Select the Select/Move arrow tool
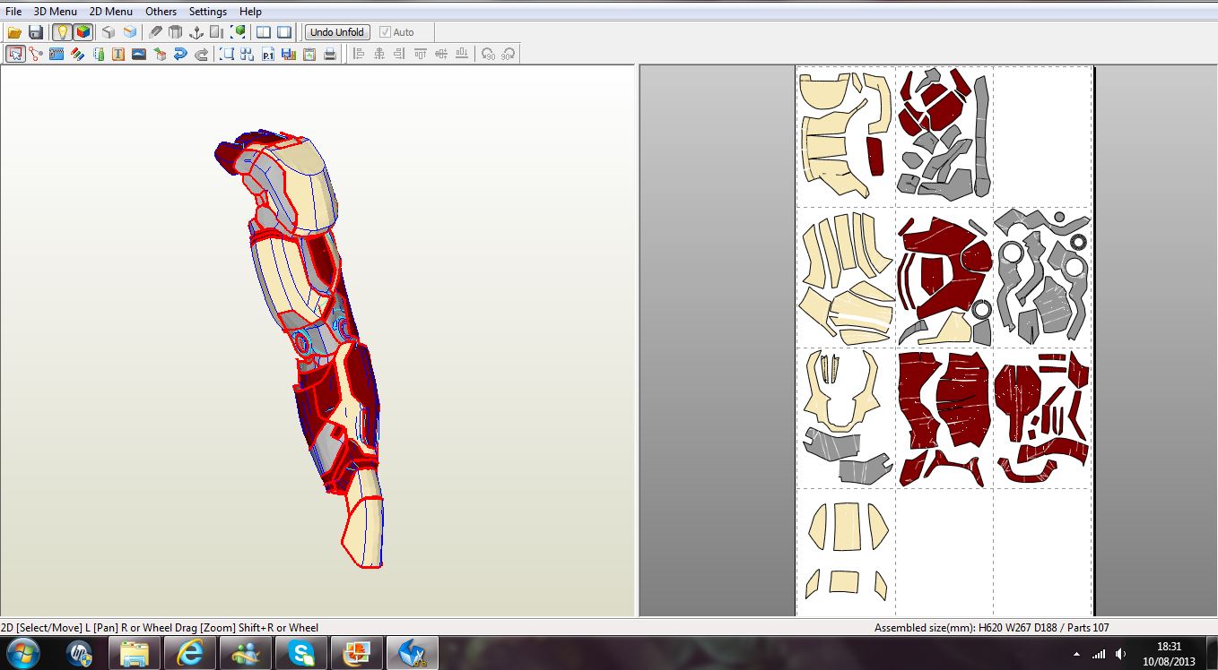Image resolution: width=1218 pixels, height=670 pixels. tap(15, 54)
